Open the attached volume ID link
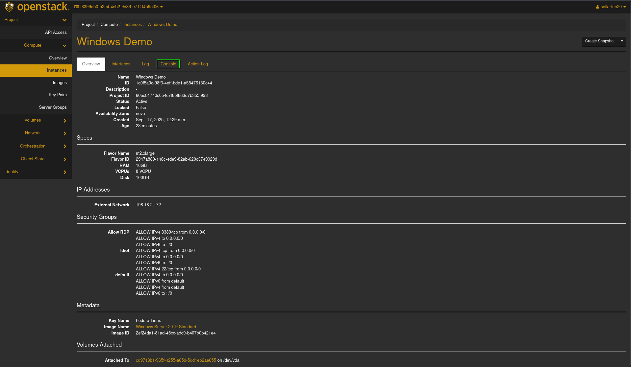Viewport: 631px width, 367px height. tap(176, 360)
